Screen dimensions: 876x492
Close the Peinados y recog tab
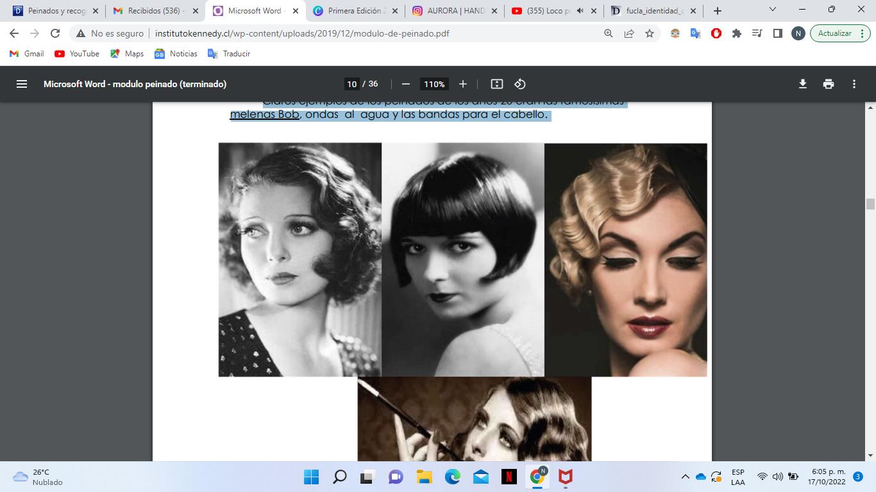tap(96, 11)
